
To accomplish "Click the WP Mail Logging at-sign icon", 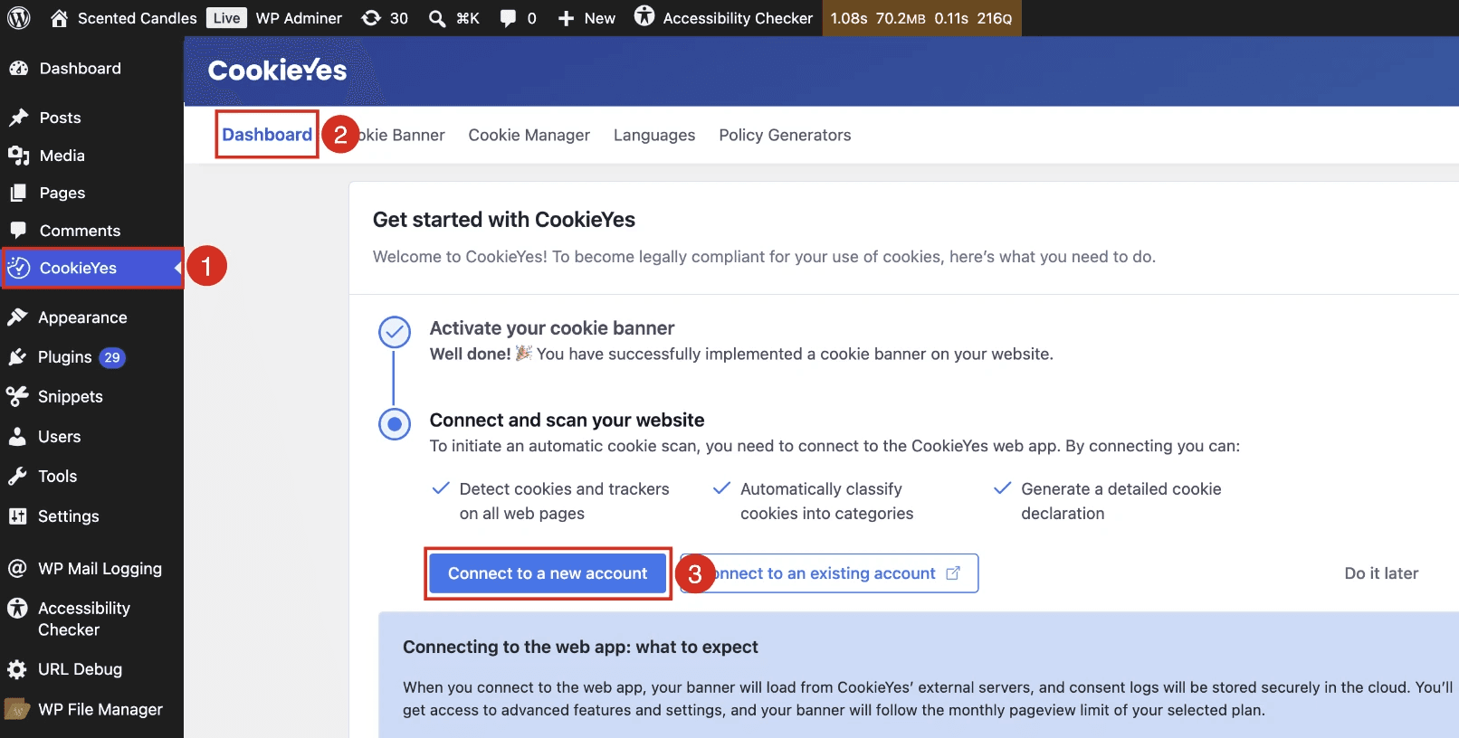I will 17,568.
